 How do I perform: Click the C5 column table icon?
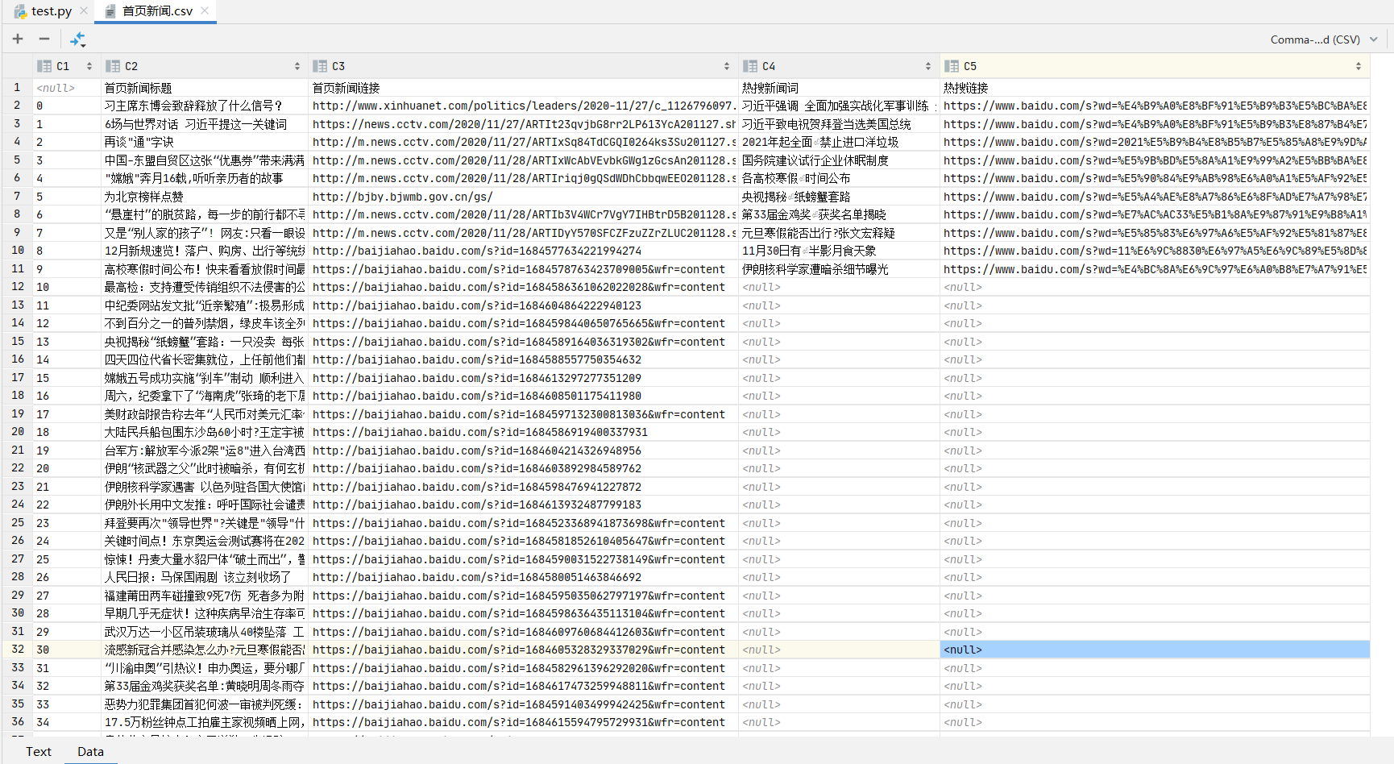click(952, 66)
